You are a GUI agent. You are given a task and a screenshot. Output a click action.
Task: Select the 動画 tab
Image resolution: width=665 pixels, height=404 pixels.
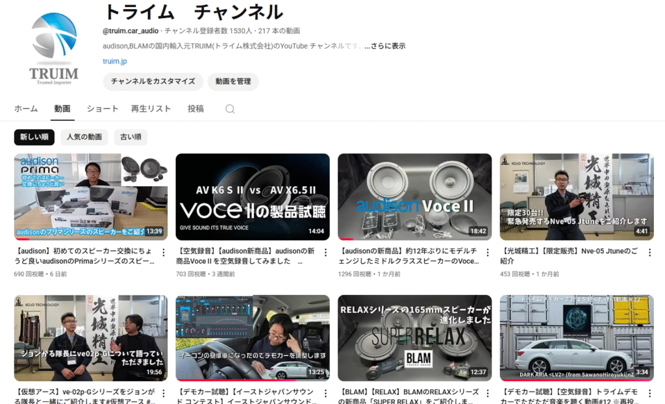point(62,108)
